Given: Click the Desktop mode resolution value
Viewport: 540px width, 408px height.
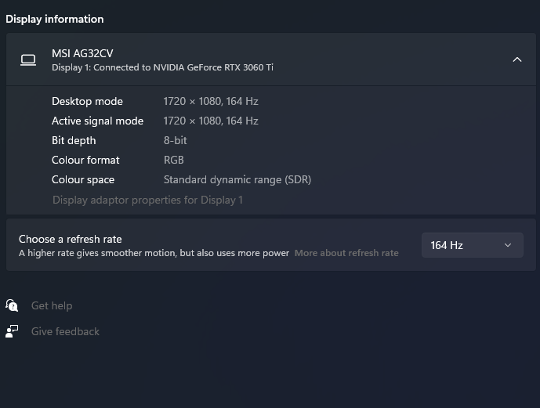Looking at the screenshot, I should [x=211, y=101].
